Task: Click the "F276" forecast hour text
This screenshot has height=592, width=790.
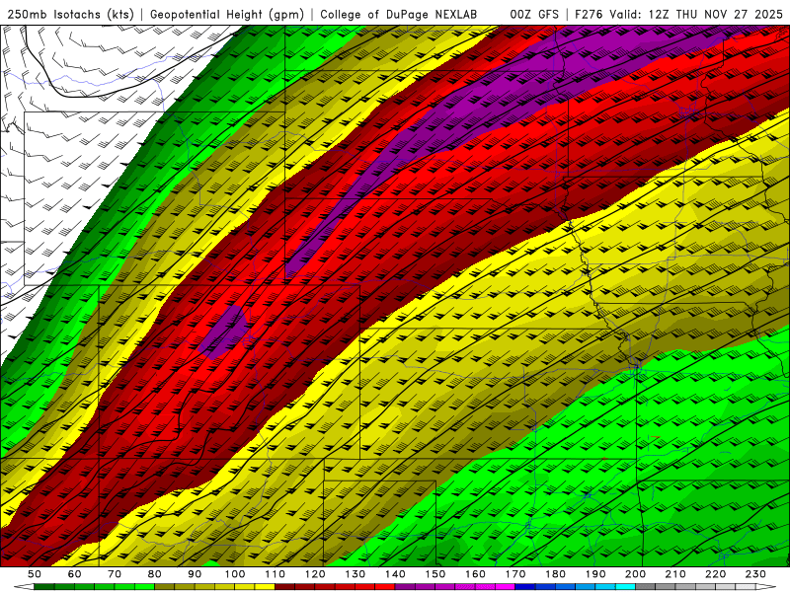Action: pos(589,15)
